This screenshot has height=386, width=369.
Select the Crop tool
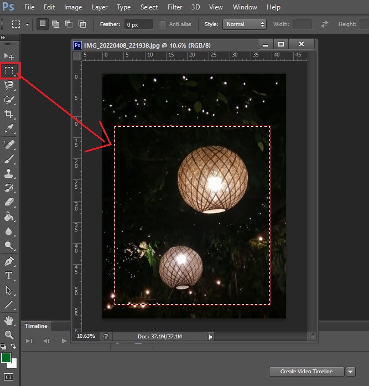(9, 114)
